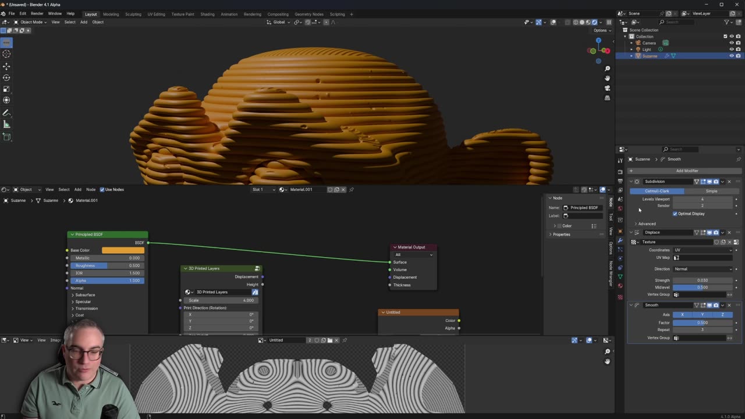Open the View menu in image editor
Viewport: 745px width, 419px height.
pos(24,340)
